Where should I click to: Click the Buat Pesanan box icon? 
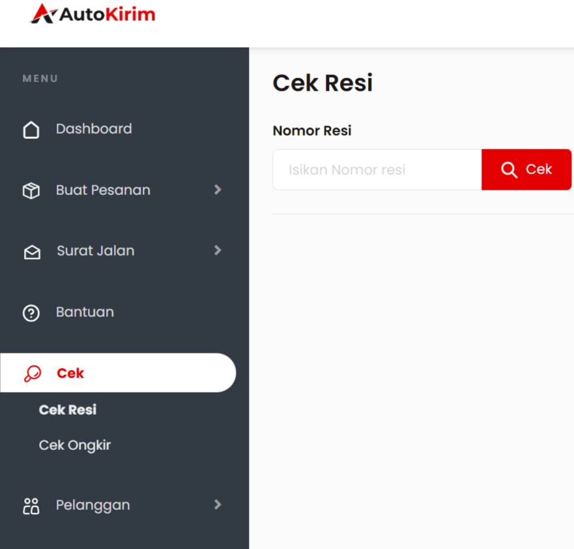31,190
